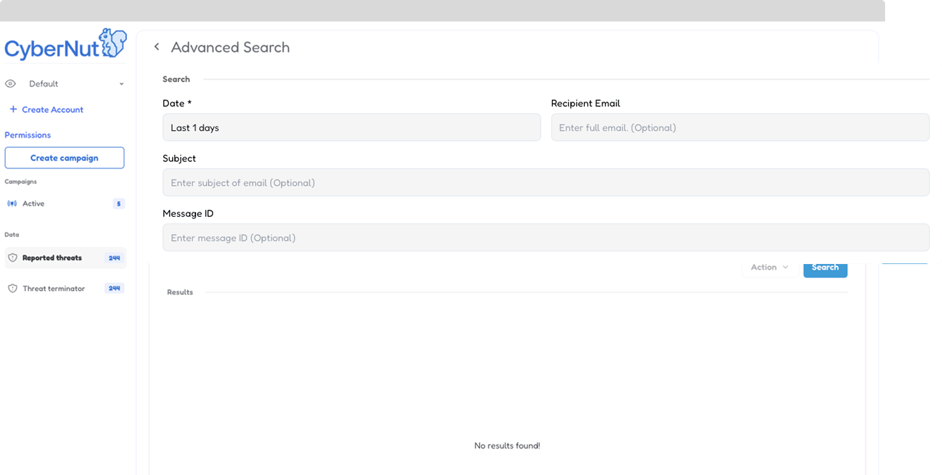
Task: Click the plus icon for Create Account
Action: (x=13, y=109)
